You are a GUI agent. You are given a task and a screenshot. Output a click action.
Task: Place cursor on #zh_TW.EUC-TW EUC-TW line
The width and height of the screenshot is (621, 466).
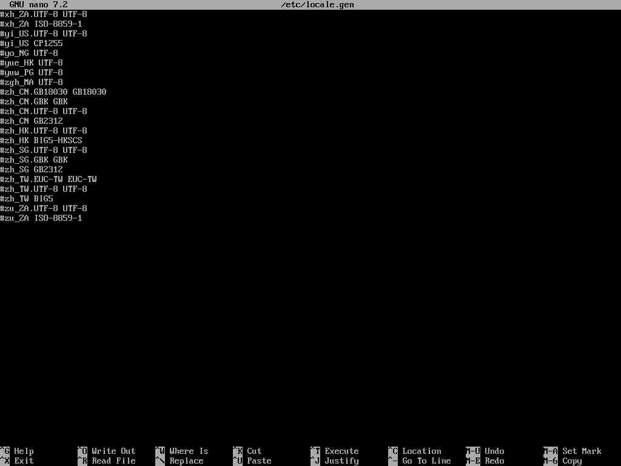(49, 180)
